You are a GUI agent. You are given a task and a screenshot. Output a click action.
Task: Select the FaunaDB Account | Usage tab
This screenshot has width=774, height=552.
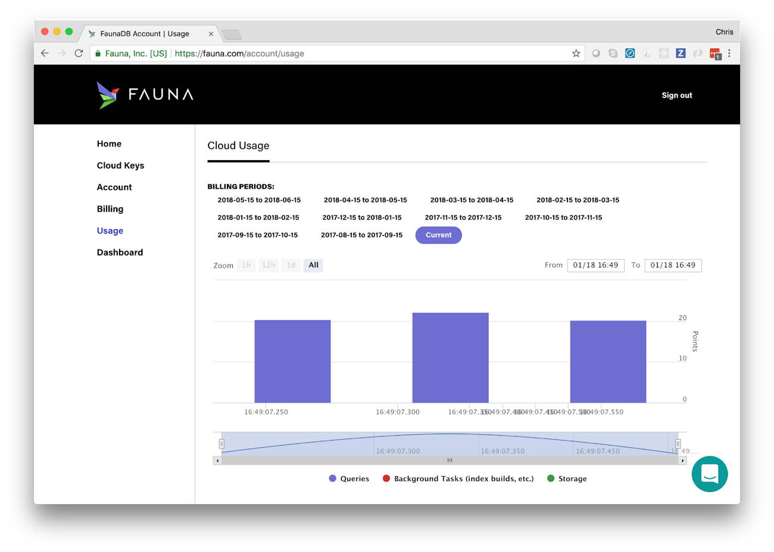click(x=145, y=34)
